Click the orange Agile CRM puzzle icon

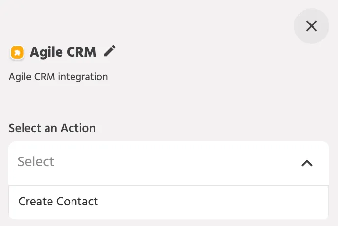tap(17, 52)
